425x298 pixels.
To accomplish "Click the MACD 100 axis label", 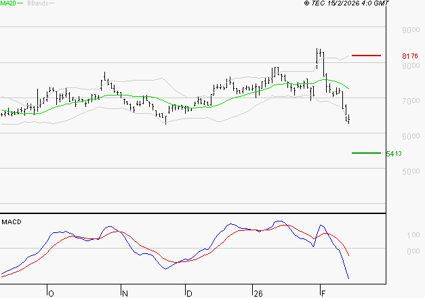I will click(413, 235).
